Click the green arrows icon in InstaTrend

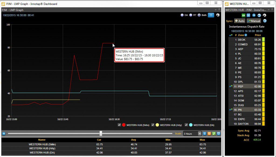point(243,15)
